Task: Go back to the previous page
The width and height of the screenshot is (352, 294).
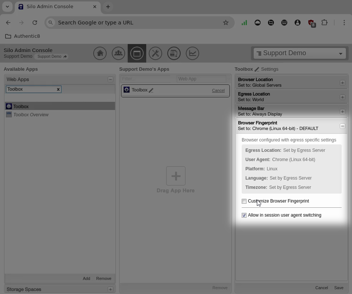Action: (x=8, y=23)
